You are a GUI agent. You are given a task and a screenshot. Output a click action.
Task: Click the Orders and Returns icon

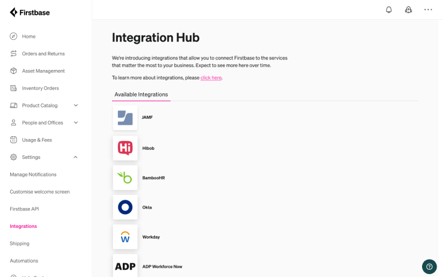click(x=13, y=53)
